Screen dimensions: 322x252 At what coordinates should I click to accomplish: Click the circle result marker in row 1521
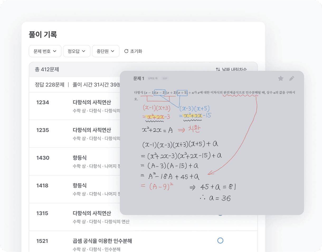220,240
